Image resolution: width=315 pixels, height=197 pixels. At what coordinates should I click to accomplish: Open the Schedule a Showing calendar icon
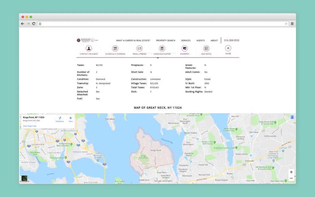point(115,48)
